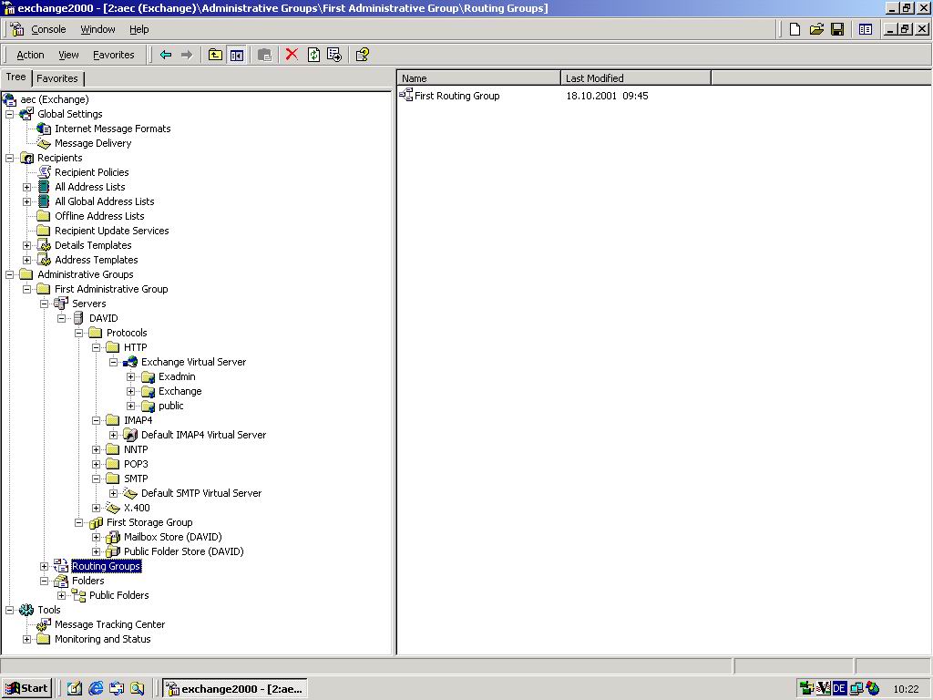Click the Back arrow in toolbar
933x700 pixels.
(x=166, y=55)
